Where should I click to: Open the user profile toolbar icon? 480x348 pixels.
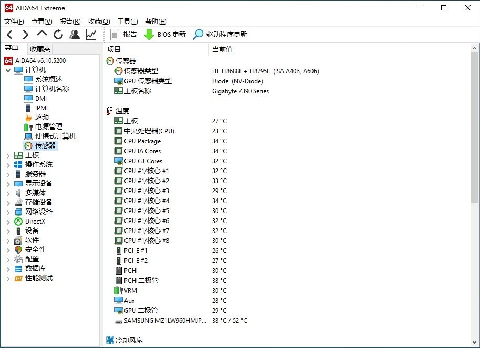(75, 35)
